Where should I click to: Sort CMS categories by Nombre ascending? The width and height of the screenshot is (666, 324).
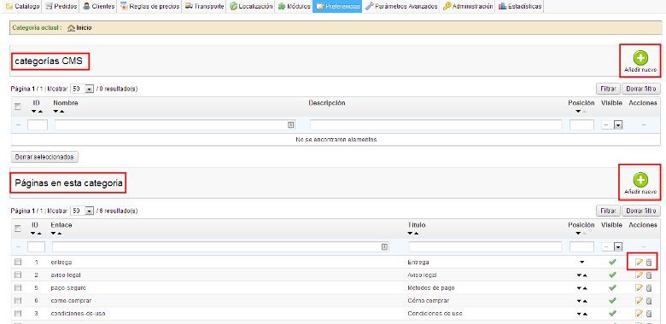point(62,112)
